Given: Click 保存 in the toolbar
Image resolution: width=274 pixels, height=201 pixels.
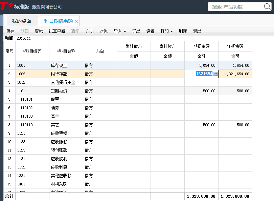Looking at the screenshot, I should 10,31.
